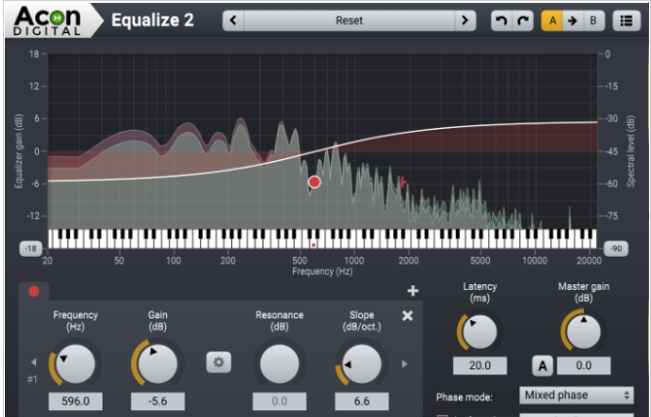Add a new band with plus icon
651x417 pixels.
(412, 291)
